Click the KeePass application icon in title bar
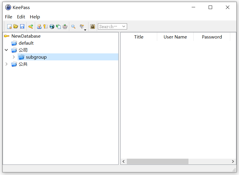The width and height of the screenshot is (239, 175). tap(8, 7)
